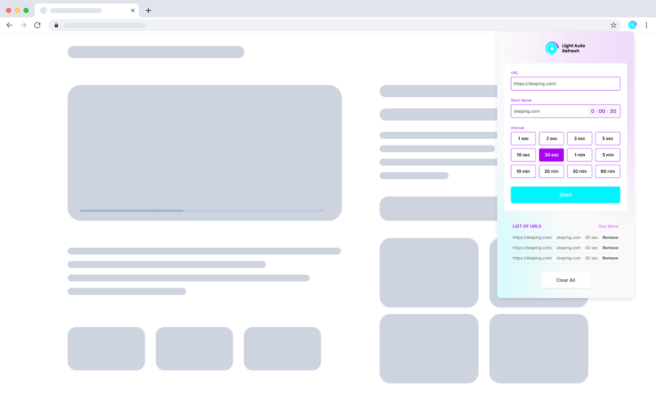The height and width of the screenshot is (410, 656).
Task: Open a new tab with the plus button
Action: [x=148, y=10]
